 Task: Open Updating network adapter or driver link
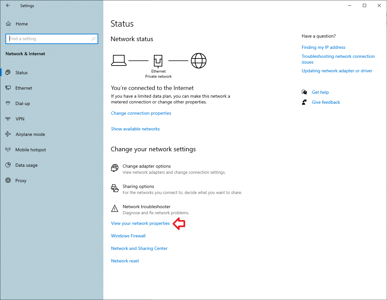tap(337, 71)
